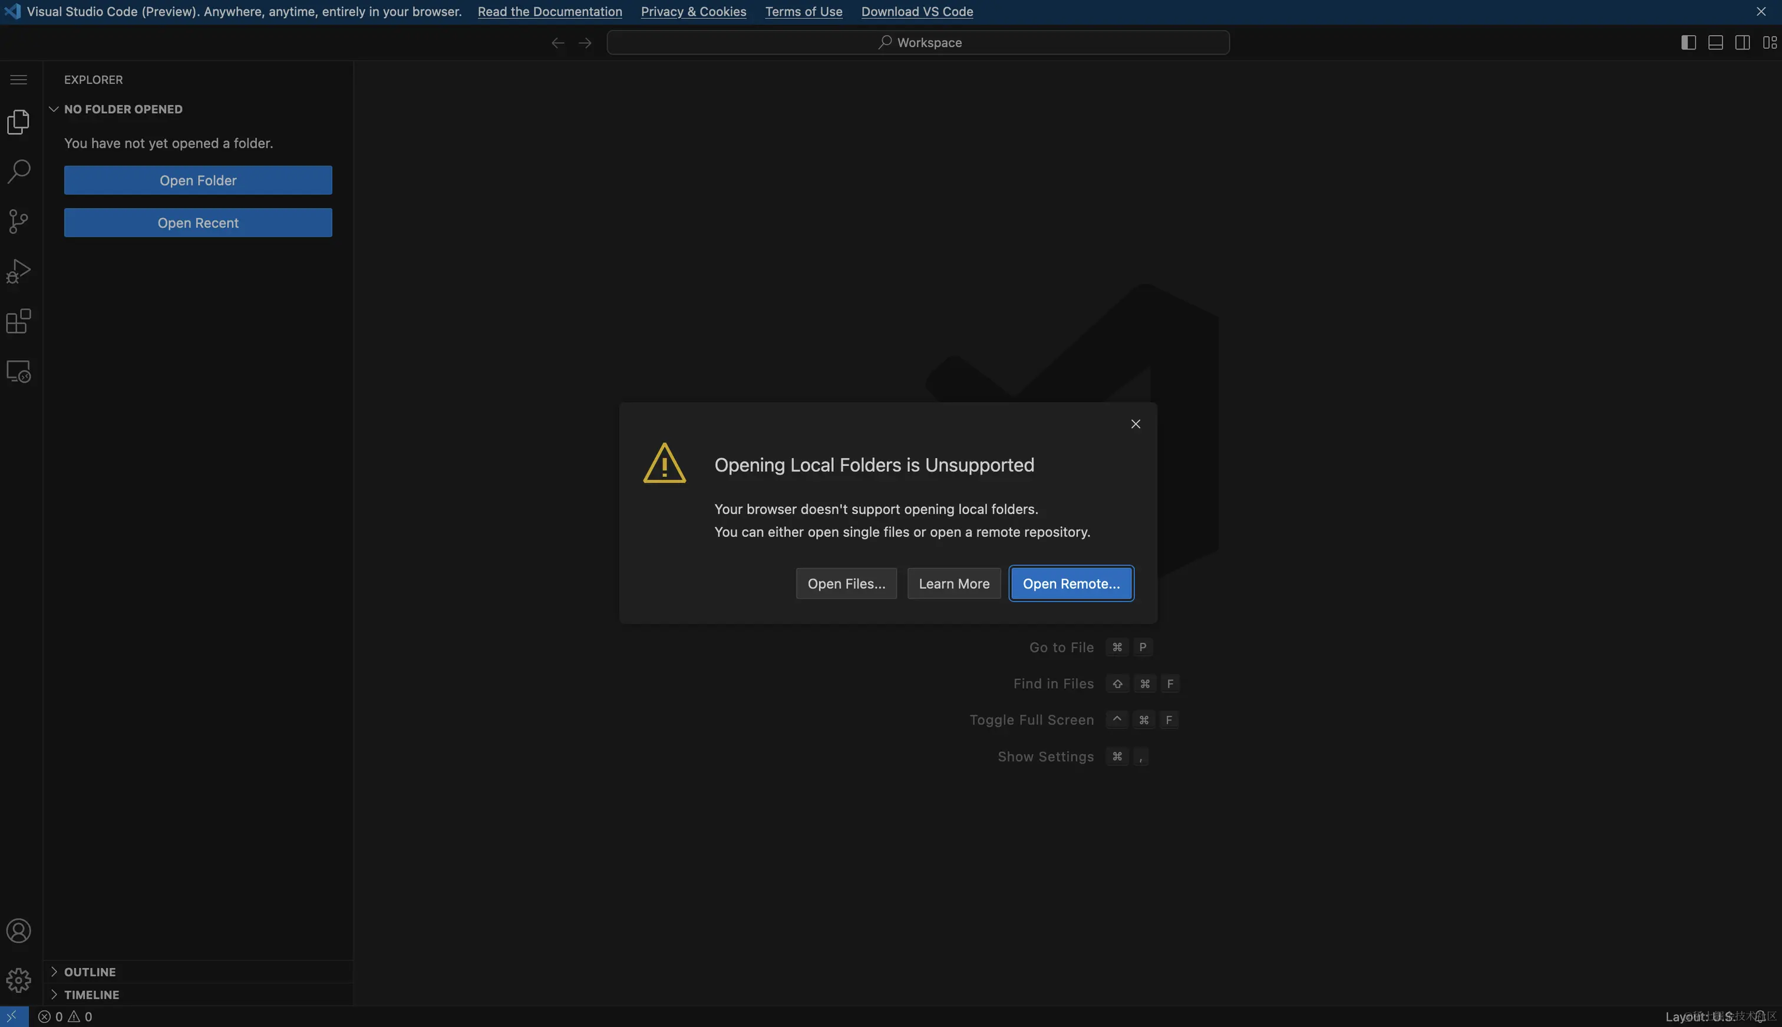Screen dimensions: 1782x1027
Task: Open the Read the Documentation link
Action: 550,11
